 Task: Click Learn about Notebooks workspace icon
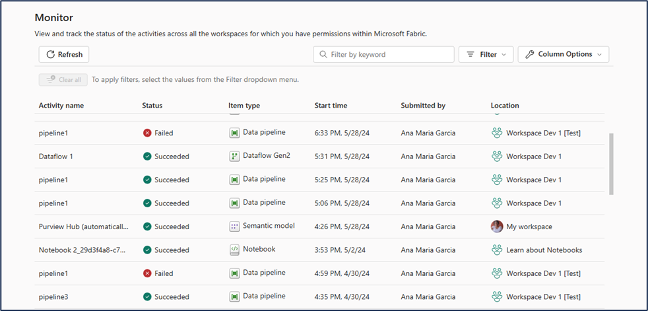click(x=497, y=250)
